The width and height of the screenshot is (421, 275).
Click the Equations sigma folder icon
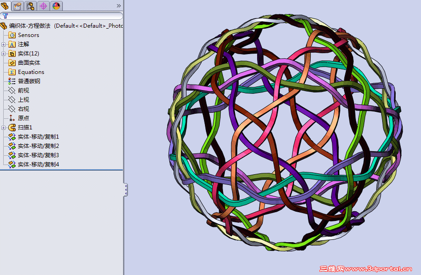pyautogui.click(x=12, y=72)
